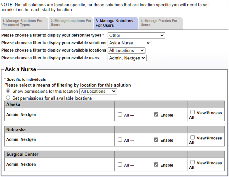The width and height of the screenshot is (229, 177).
Task: Click Admin, Nextgen under Nebraska
Action: pyautogui.click(x=21, y=139)
